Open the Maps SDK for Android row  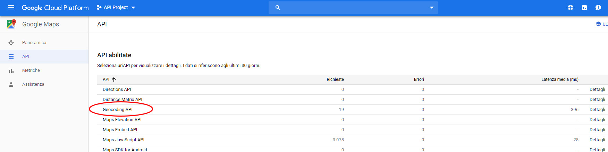click(353, 149)
